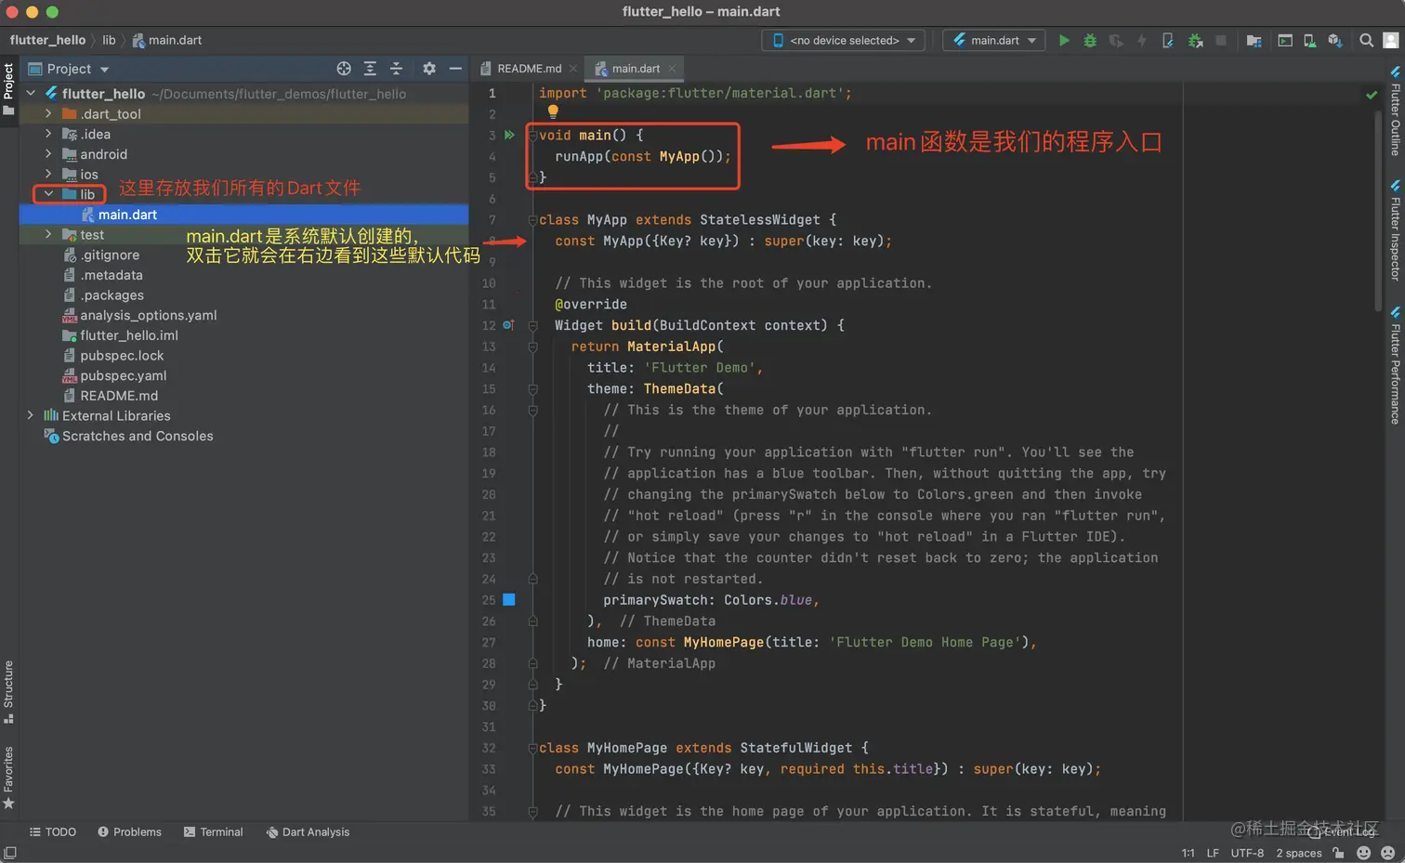Toggle the Project tool window side tab
This screenshot has height=863, width=1405.
click(9, 89)
